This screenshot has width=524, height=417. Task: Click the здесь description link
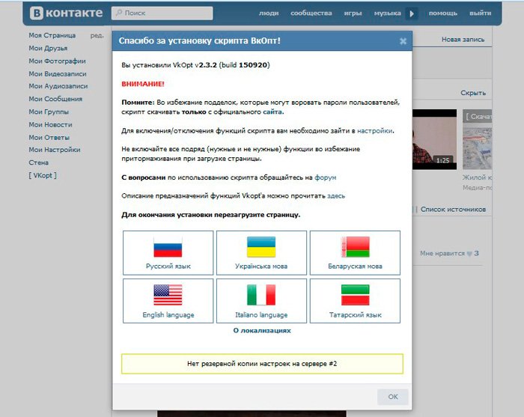pyautogui.click(x=336, y=196)
